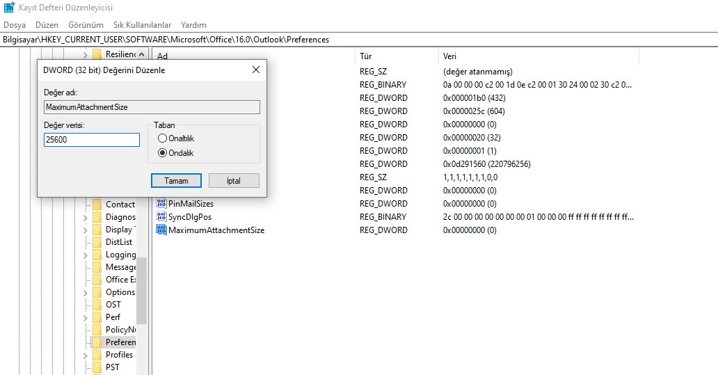This screenshot has height=375, width=718.
Task: Click the MaximumAttachmentSize DWORD value icon
Action: pyautogui.click(x=161, y=230)
